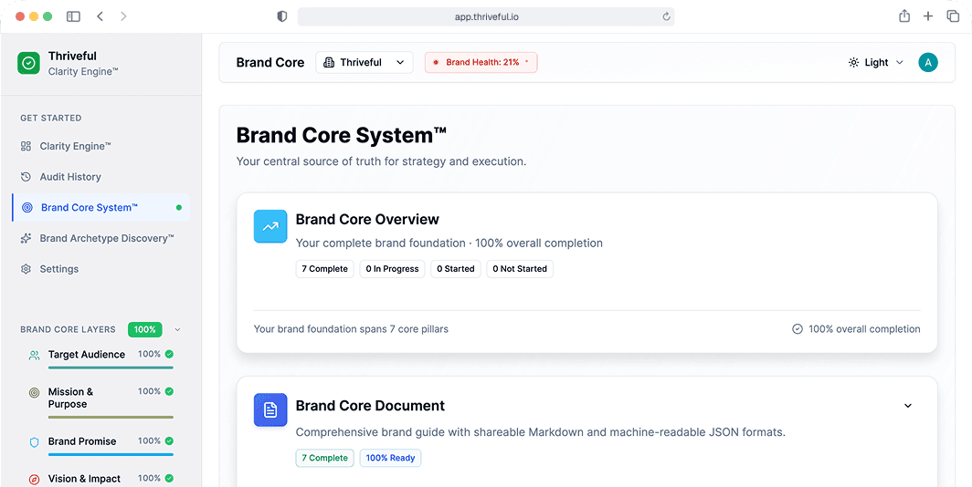This screenshot has width=972, height=487.
Task: Open Audit History in sidebar
Action: point(101,177)
